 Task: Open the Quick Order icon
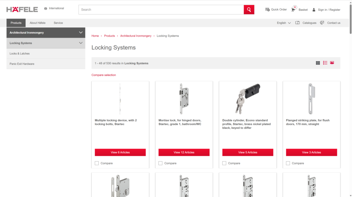pyautogui.click(x=267, y=10)
